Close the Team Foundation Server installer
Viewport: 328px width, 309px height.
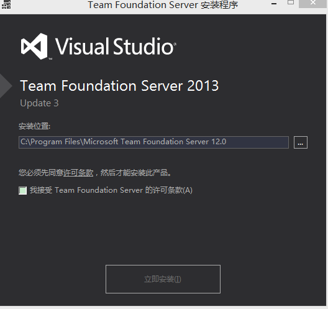pyautogui.click(x=312, y=3)
